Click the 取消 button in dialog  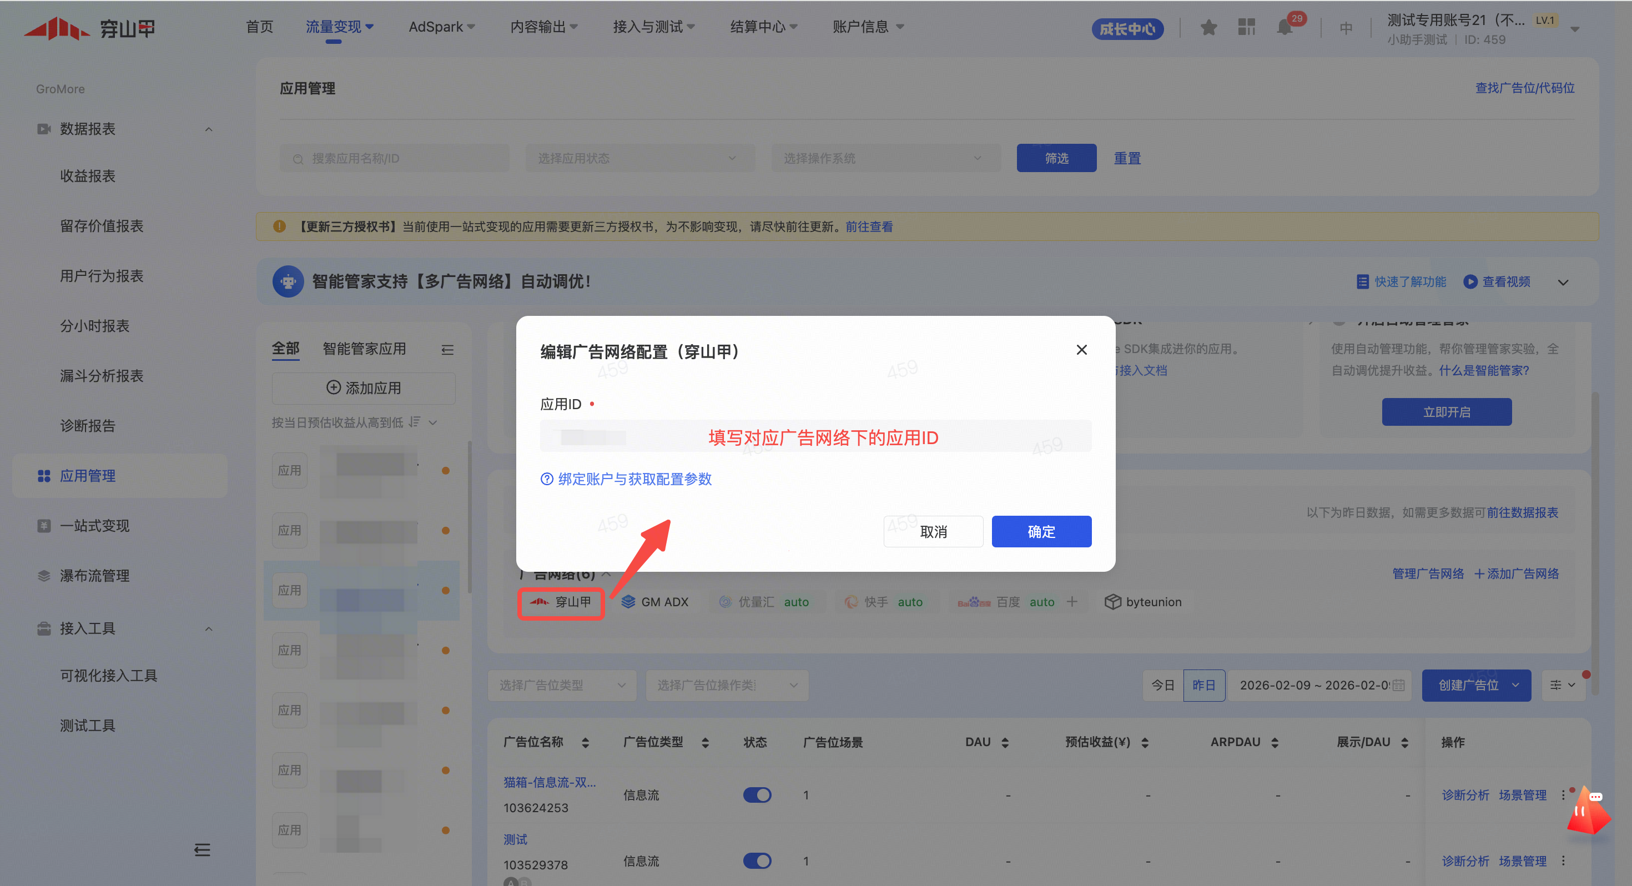point(933,531)
